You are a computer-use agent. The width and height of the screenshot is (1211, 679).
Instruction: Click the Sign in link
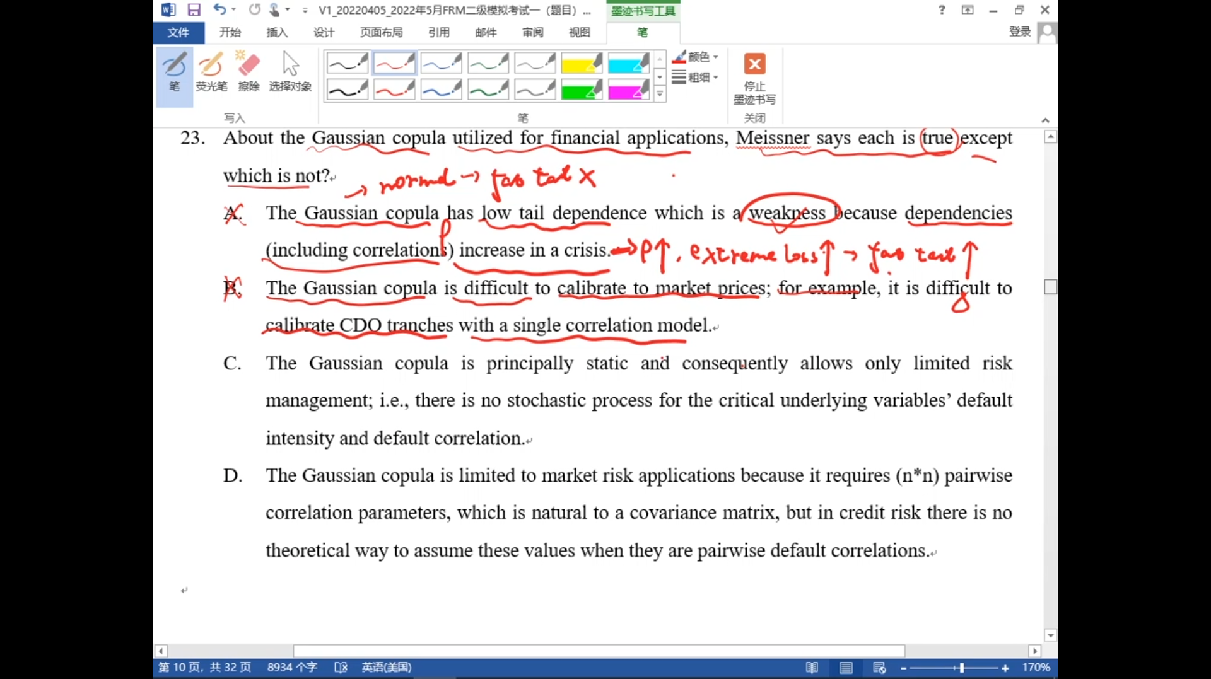click(1019, 32)
